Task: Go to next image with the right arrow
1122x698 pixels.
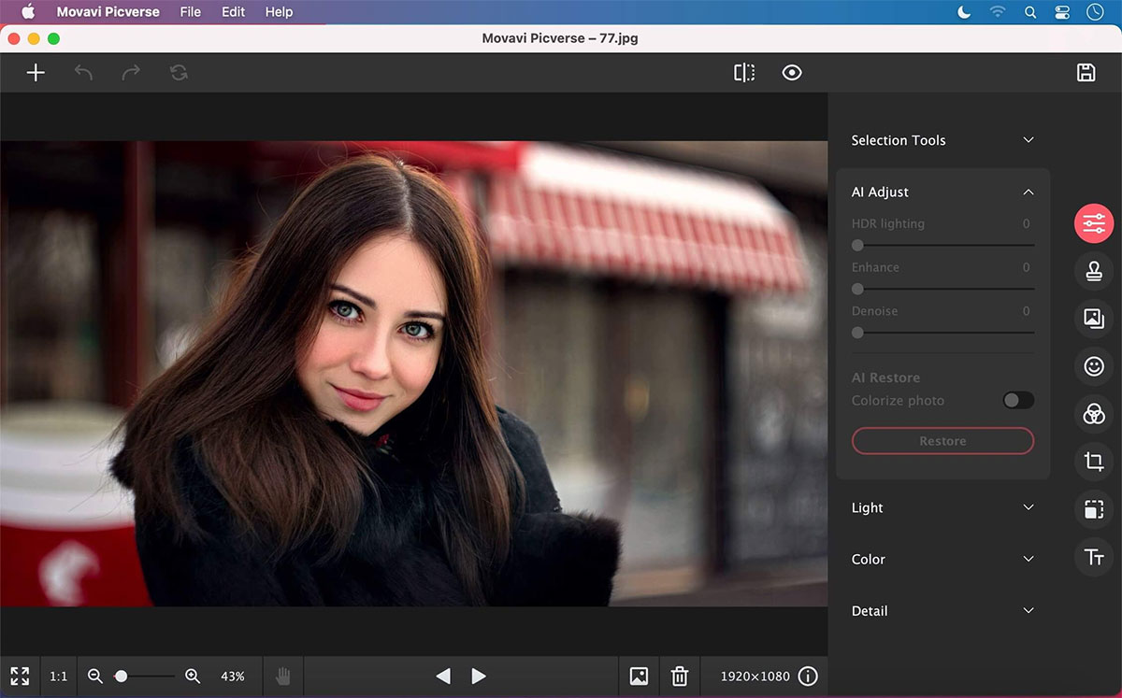Action: tap(479, 676)
